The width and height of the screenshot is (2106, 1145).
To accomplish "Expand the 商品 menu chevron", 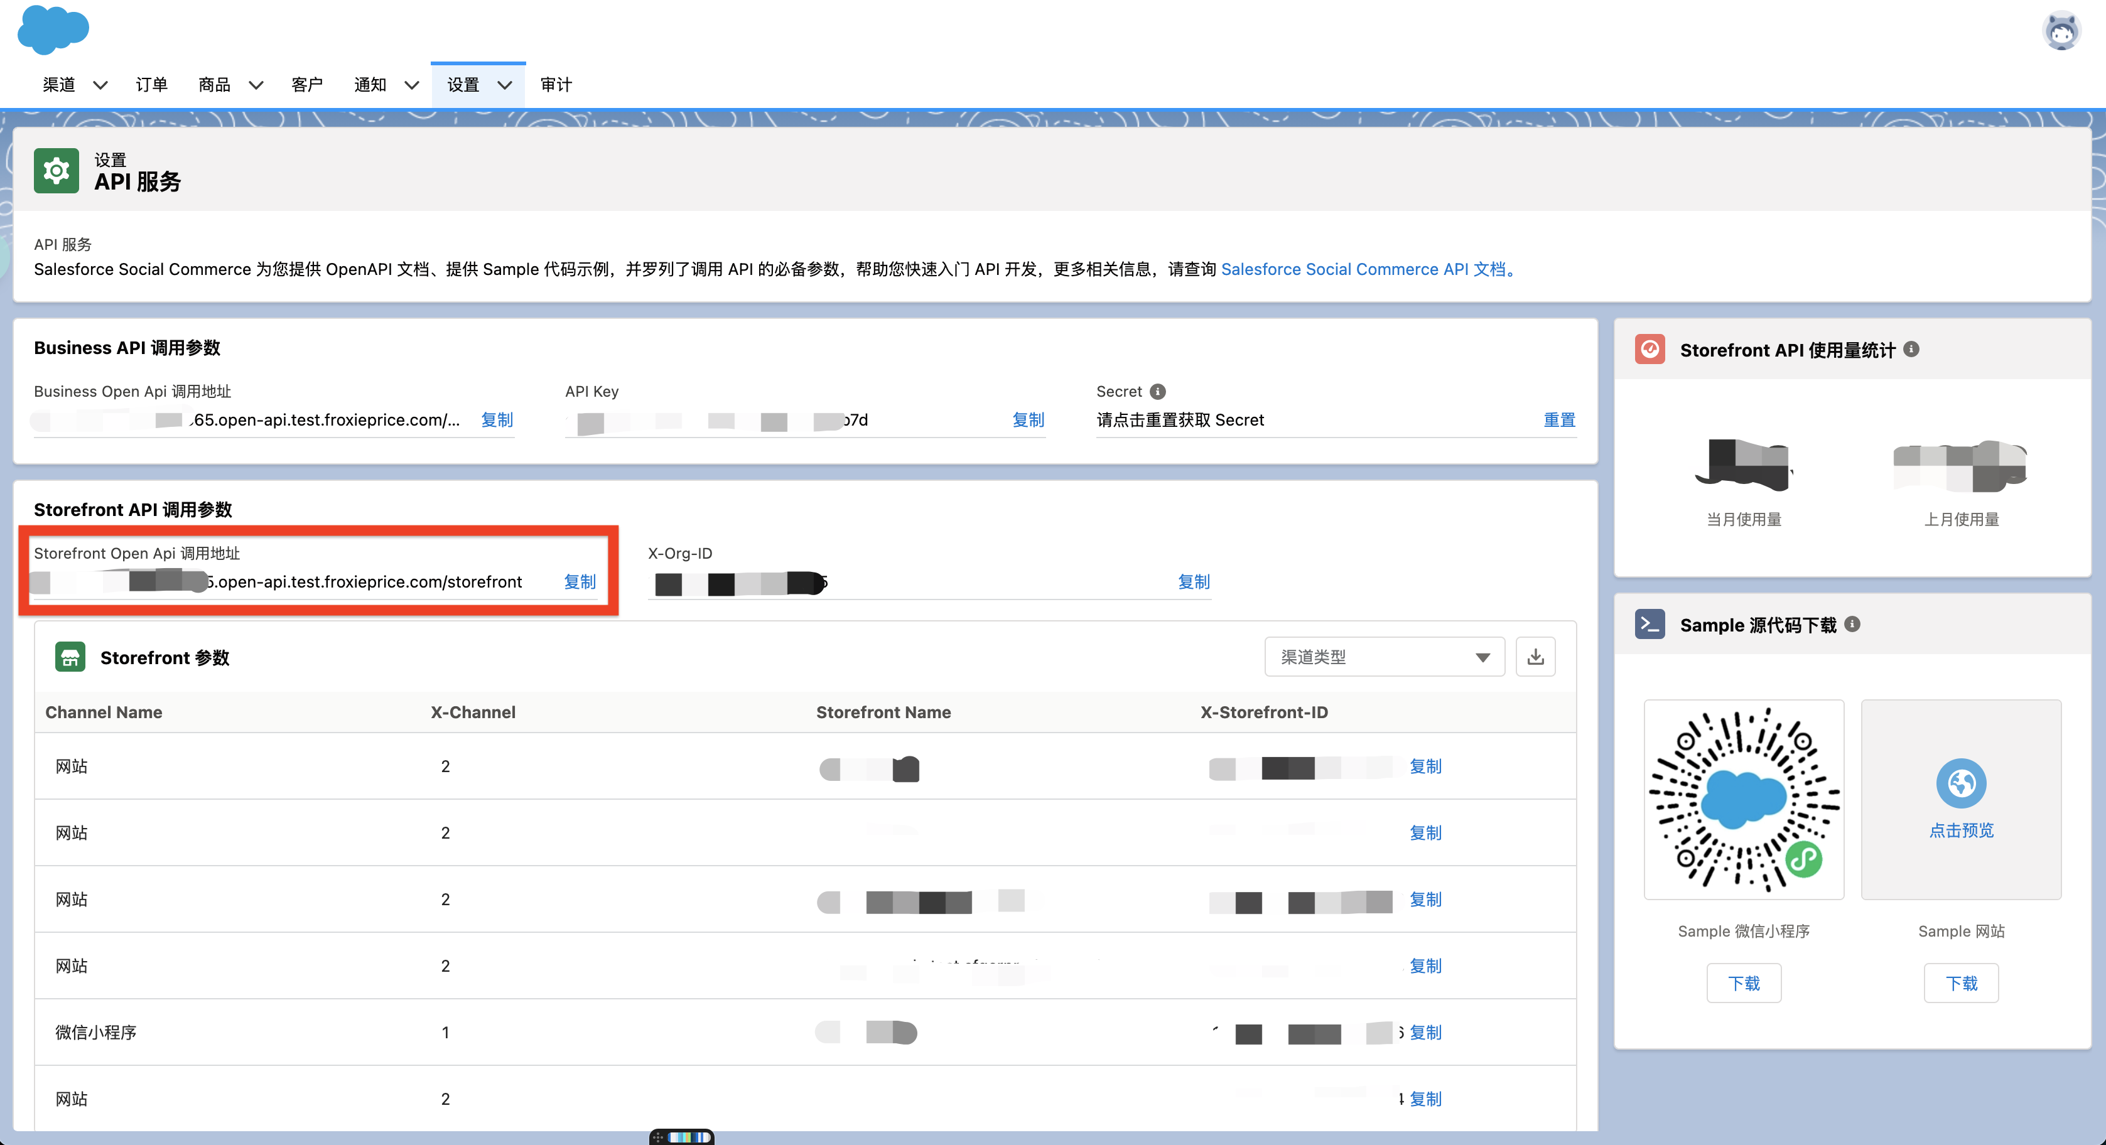I will click(256, 85).
